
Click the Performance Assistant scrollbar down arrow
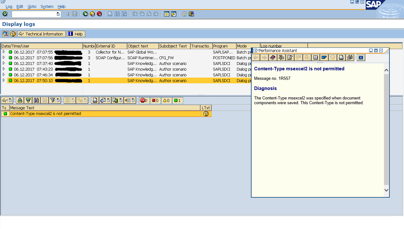click(x=386, y=190)
